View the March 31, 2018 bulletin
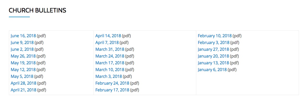The width and height of the screenshot is (305, 106). (110, 49)
